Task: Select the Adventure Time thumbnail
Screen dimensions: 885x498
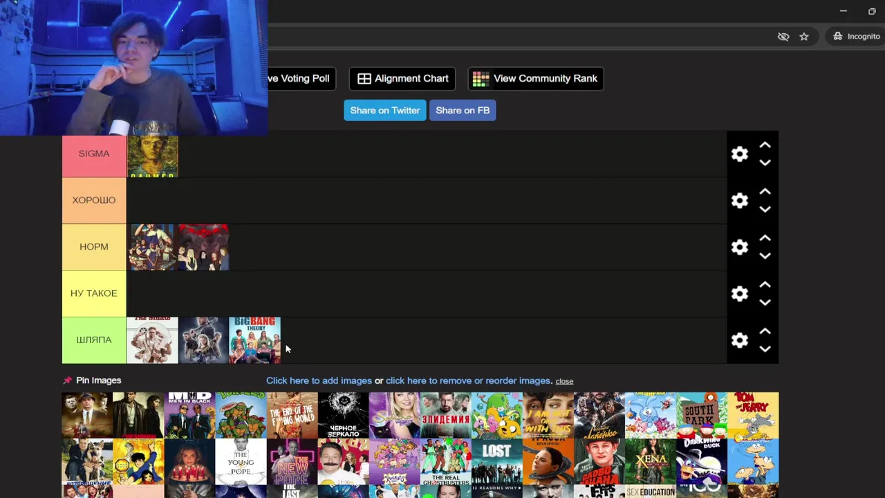Action: tap(496, 415)
